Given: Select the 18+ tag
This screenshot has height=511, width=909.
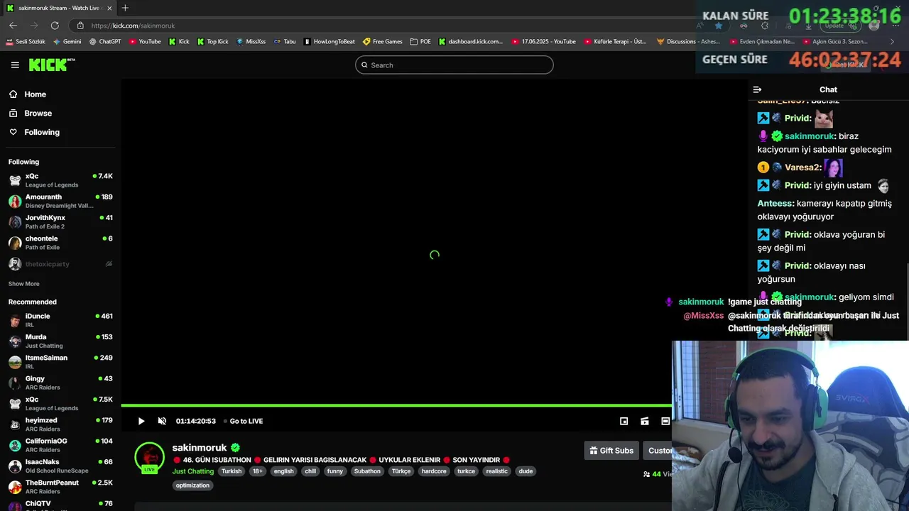Looking at the screenshot, I should coord(258,471).
